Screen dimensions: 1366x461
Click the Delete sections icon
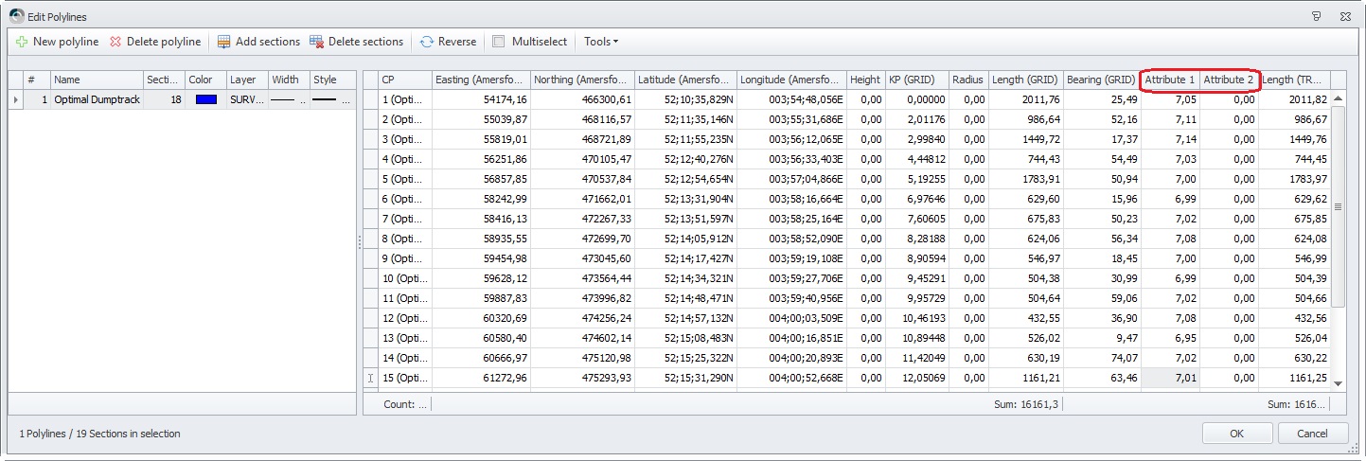(317, 42)
